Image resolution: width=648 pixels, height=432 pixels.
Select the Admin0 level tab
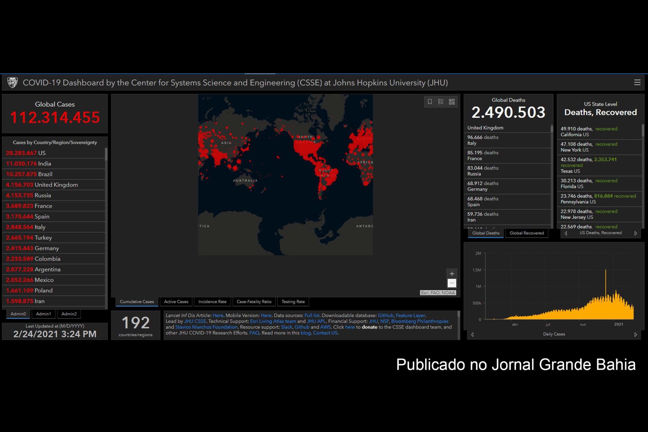coord(18,314)
